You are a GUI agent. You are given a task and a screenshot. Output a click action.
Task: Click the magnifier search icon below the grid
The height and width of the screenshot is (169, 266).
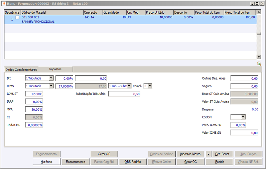click(x=259, y=64)
